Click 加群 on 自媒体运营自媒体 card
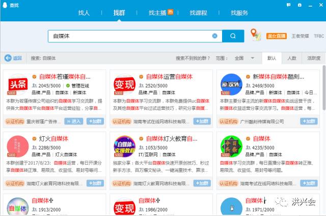326x216 pixels. (x=202, y=121)
